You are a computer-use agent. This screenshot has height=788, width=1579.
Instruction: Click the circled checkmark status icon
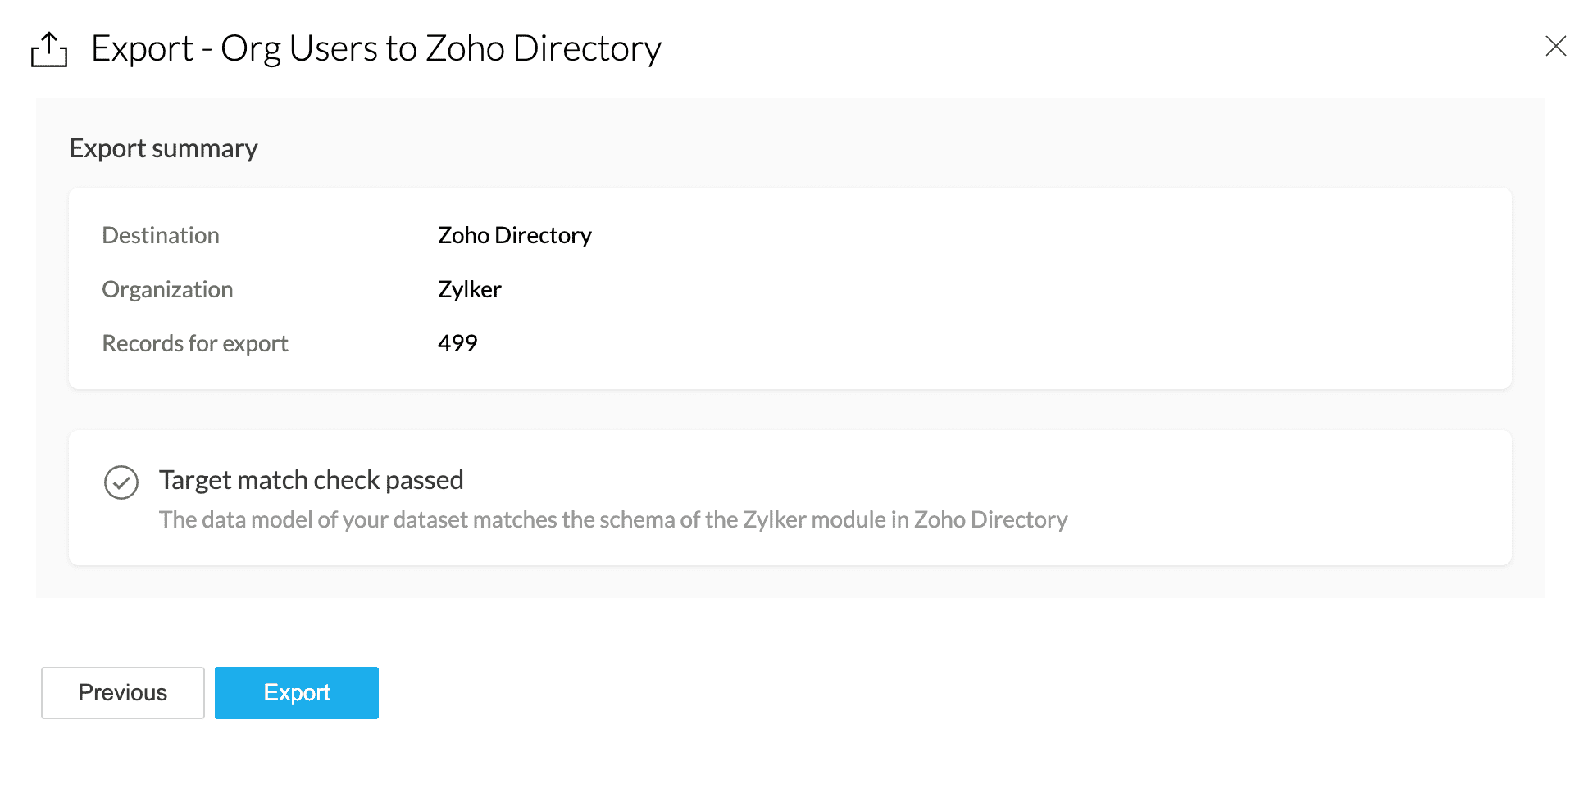[x=121, y=482]
